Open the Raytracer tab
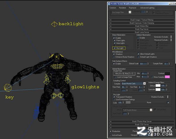The width and height of the screenshot is (176, 139). tap(133, 8)
